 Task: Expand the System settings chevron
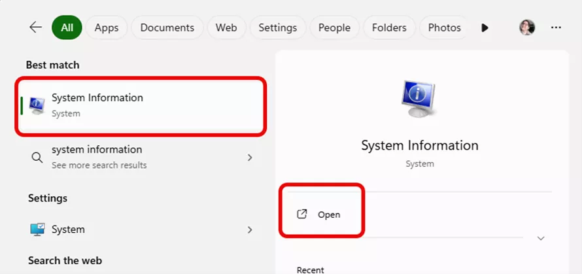tap(250, 230)
